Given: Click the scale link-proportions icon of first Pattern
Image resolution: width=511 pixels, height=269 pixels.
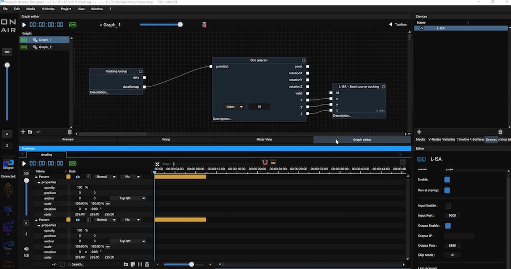Looking at the screenshot, I should (x=108, y=203).
